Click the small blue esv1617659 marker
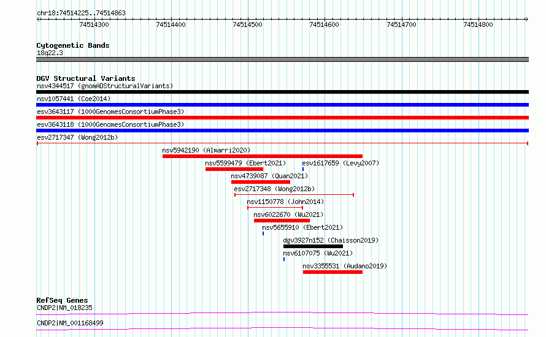The image size is (546, 337). (303, 169)
